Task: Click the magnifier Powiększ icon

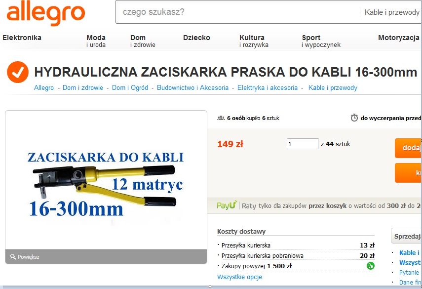Action: coord(13,257)
